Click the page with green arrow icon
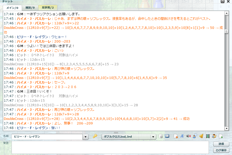 click(x=221, y=136)
